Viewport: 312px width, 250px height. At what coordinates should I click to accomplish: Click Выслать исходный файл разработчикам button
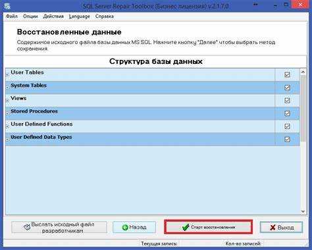pos(59,227)
